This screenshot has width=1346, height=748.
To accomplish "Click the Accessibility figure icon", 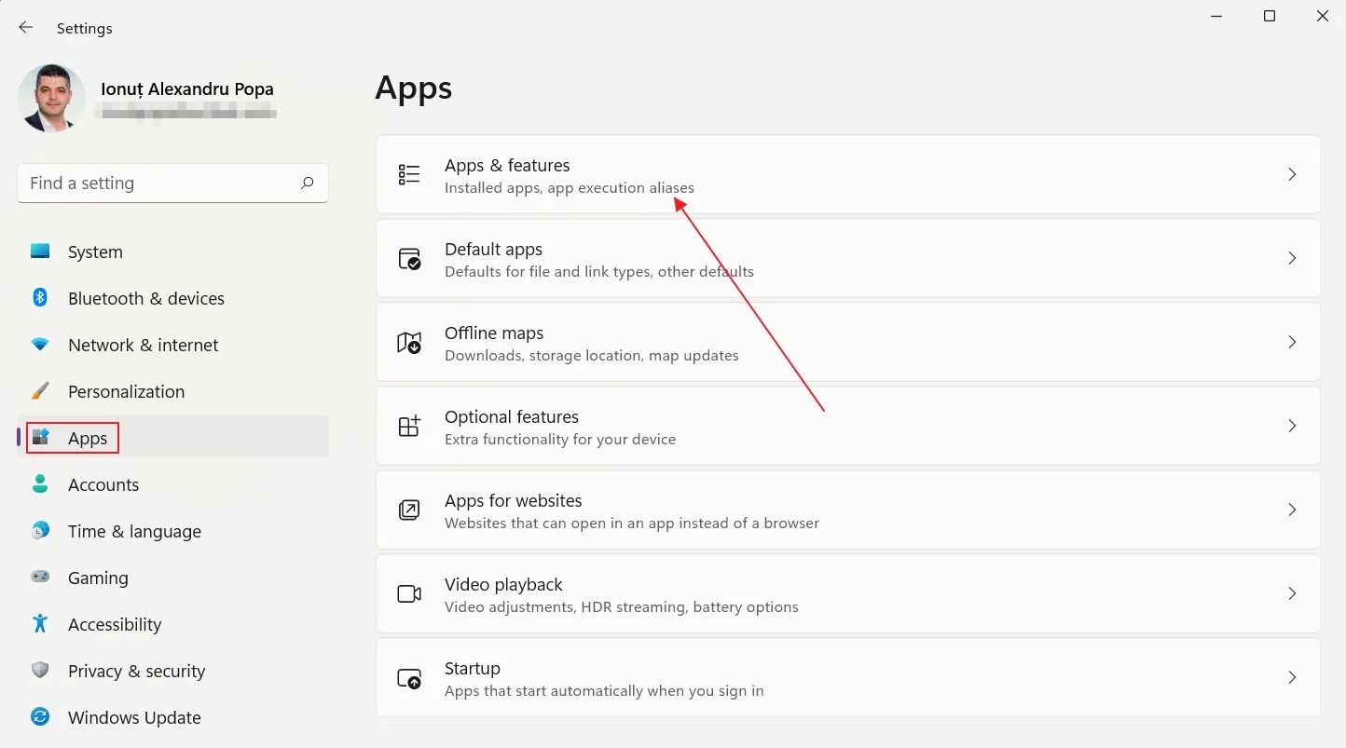I will (40, 624).
